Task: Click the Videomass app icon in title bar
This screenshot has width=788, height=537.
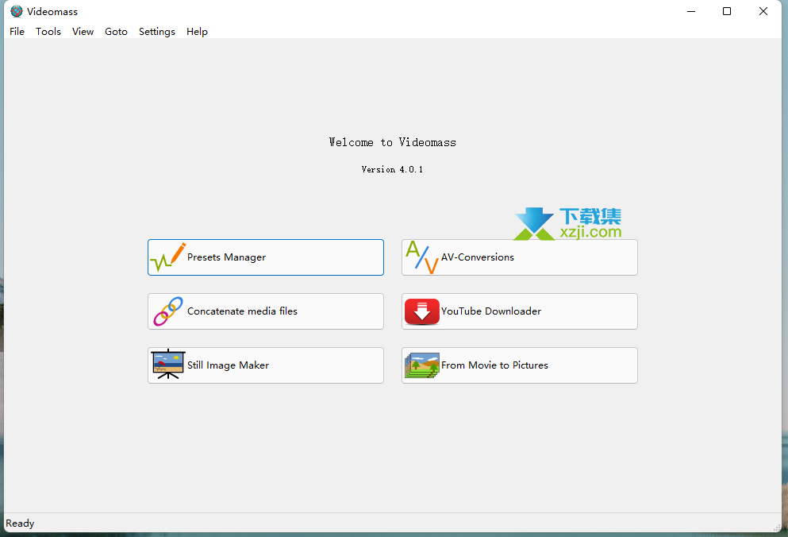Action: pos(17,11)
